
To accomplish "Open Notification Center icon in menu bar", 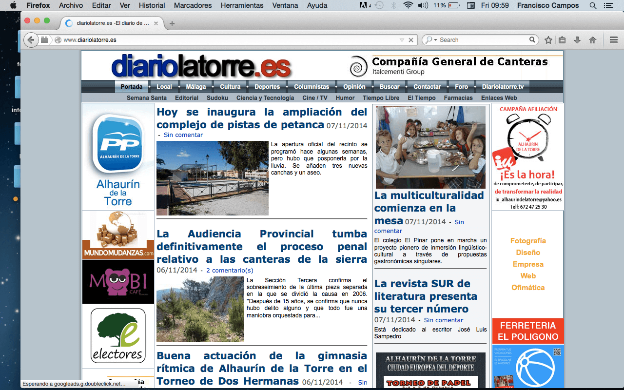I will point(607,5).
